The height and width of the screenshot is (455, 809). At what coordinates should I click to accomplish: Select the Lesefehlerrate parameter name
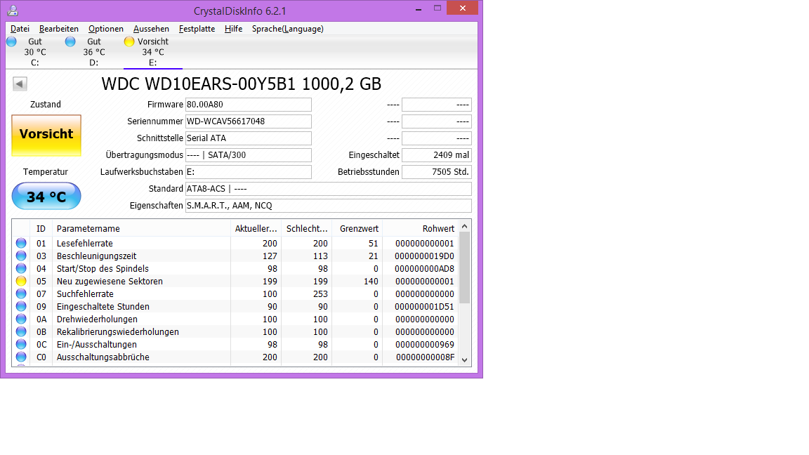point(84,244)
